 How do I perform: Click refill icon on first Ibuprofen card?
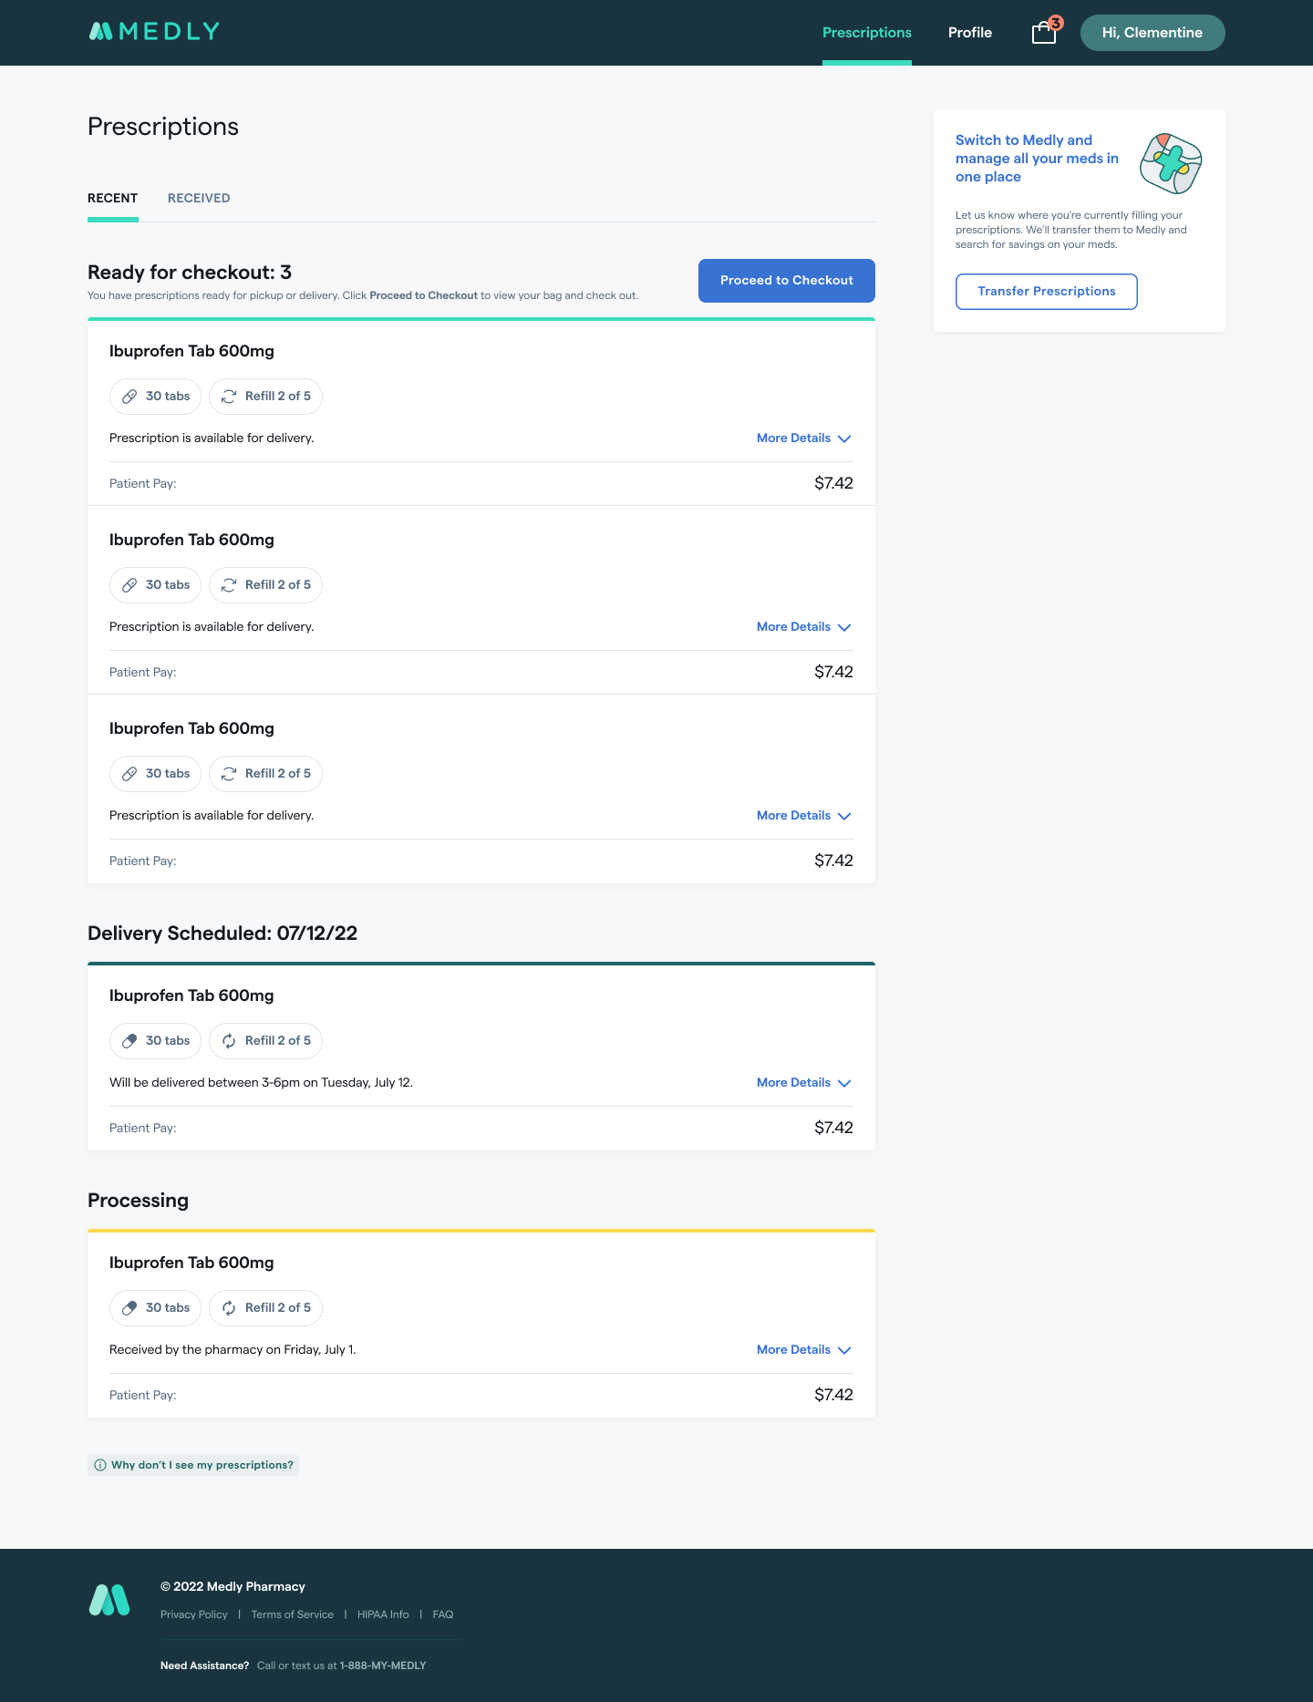tap(229, 397)
